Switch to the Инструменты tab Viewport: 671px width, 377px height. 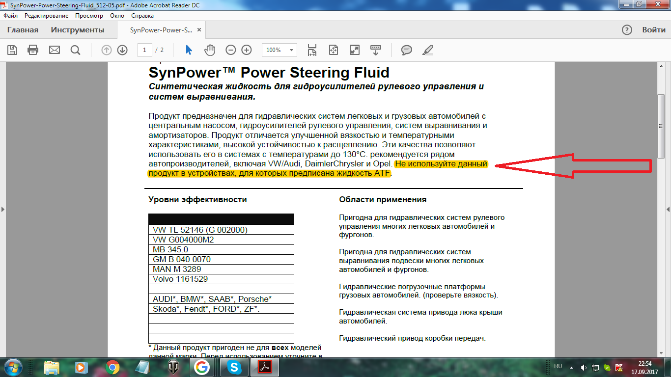pyautogui.click(x=78, y=30)
